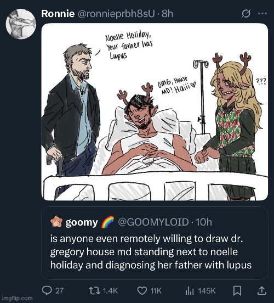Open the three-dot more options menu

[262, 14]
